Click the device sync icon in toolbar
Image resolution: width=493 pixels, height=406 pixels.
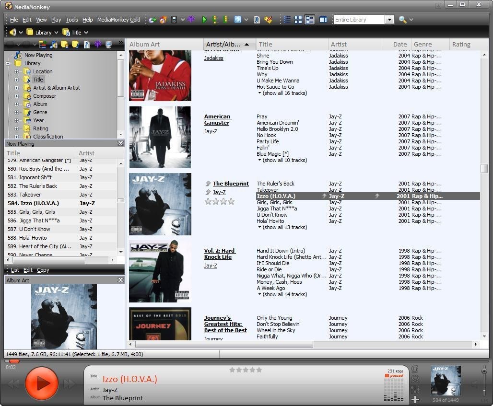pos(174,20)
